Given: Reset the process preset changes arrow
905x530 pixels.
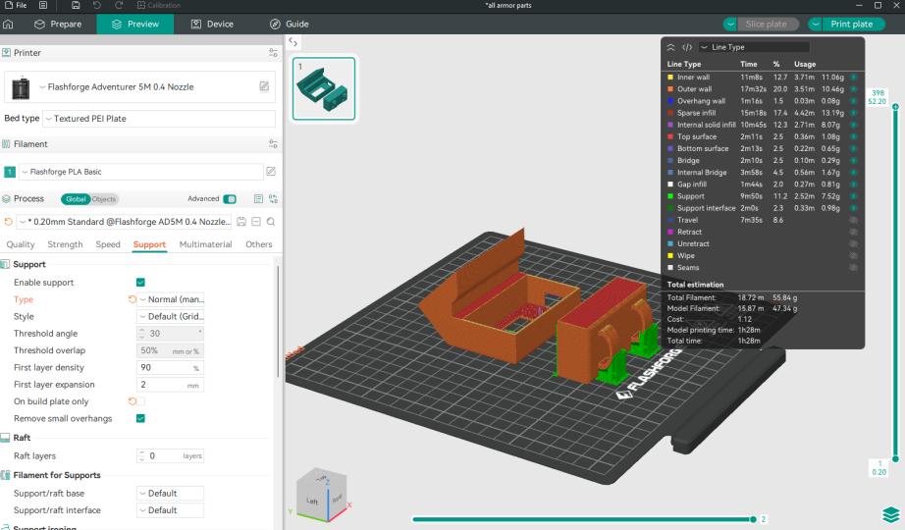Looking at the screenshot, I should point(8,222).
